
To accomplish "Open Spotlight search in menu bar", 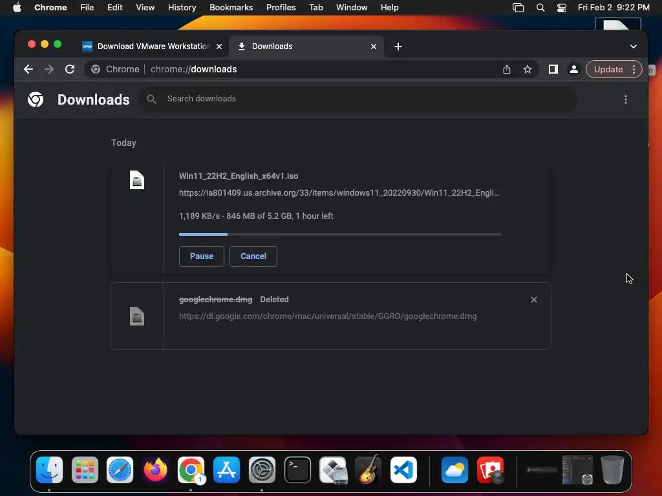I will point(540,8).
